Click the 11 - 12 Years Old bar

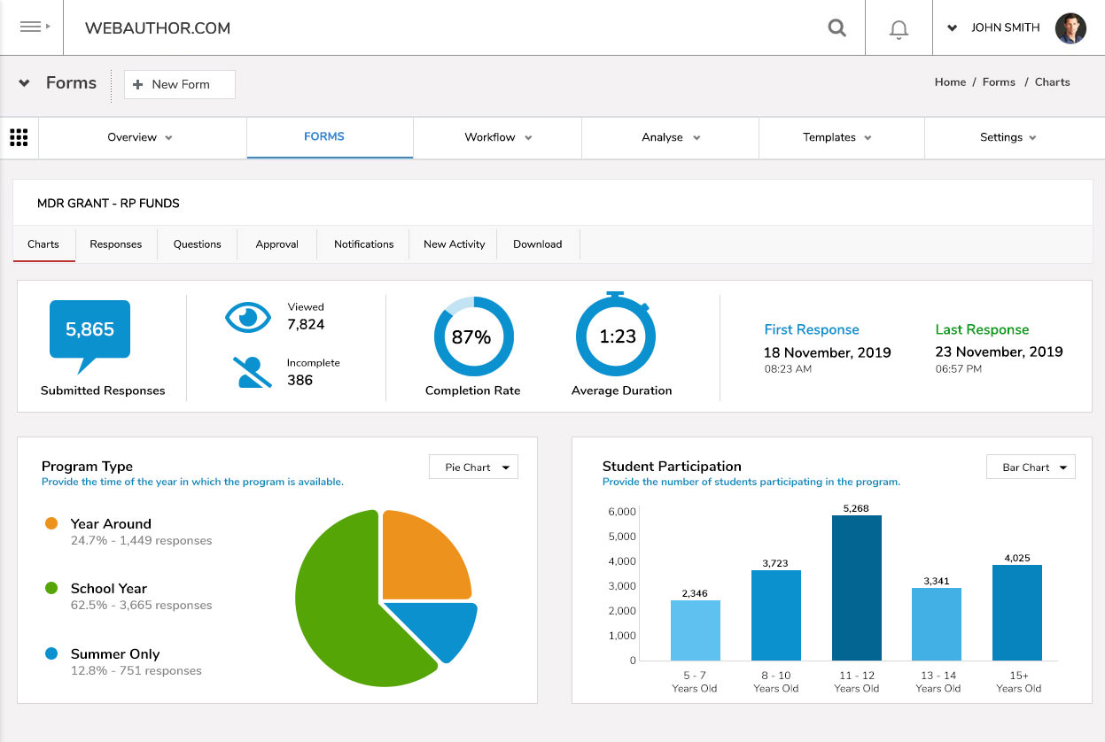(x=857, y=588)
